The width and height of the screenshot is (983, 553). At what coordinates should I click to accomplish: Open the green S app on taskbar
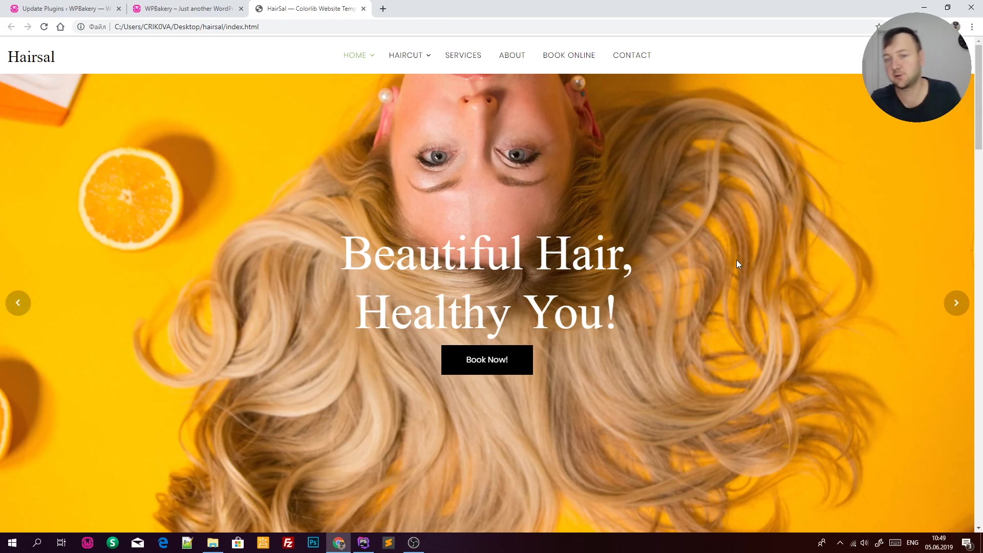point(113,543)
